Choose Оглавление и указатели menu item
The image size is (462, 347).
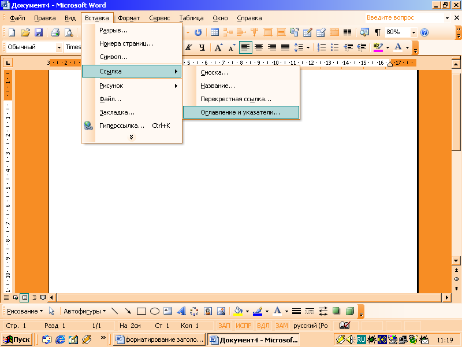point(241,112)
